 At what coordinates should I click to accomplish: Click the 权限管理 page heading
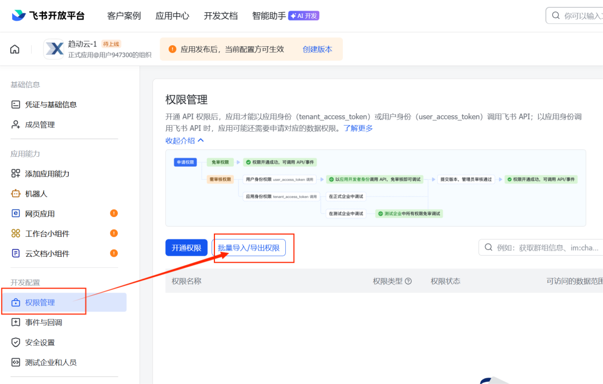(x=186, y=99)
